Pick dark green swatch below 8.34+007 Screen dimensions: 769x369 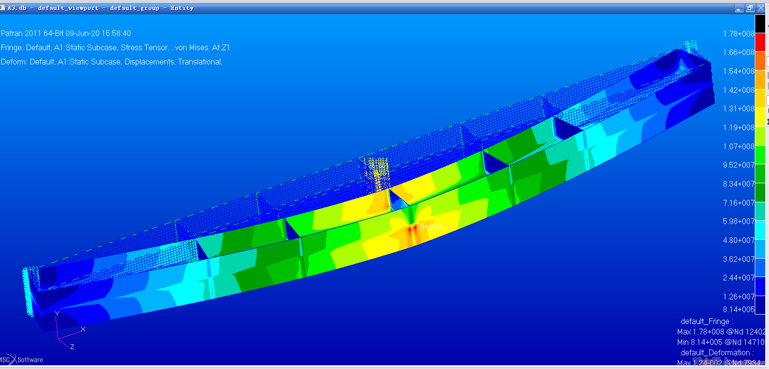coord(760,193)
